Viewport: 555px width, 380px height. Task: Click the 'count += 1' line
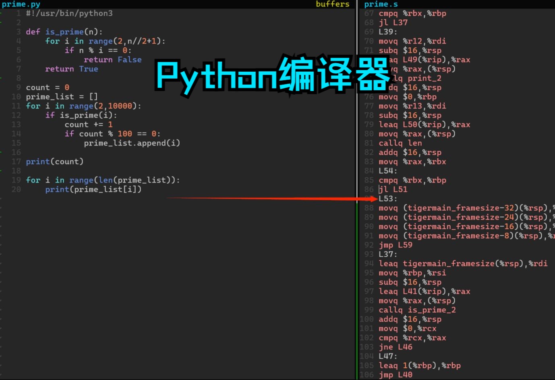(89, 125)
